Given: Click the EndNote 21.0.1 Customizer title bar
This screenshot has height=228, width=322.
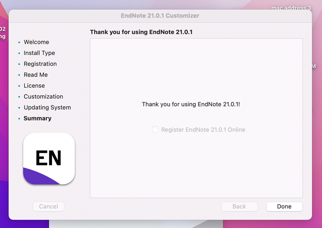Looking at the screenshot, I should pos(160,15).
